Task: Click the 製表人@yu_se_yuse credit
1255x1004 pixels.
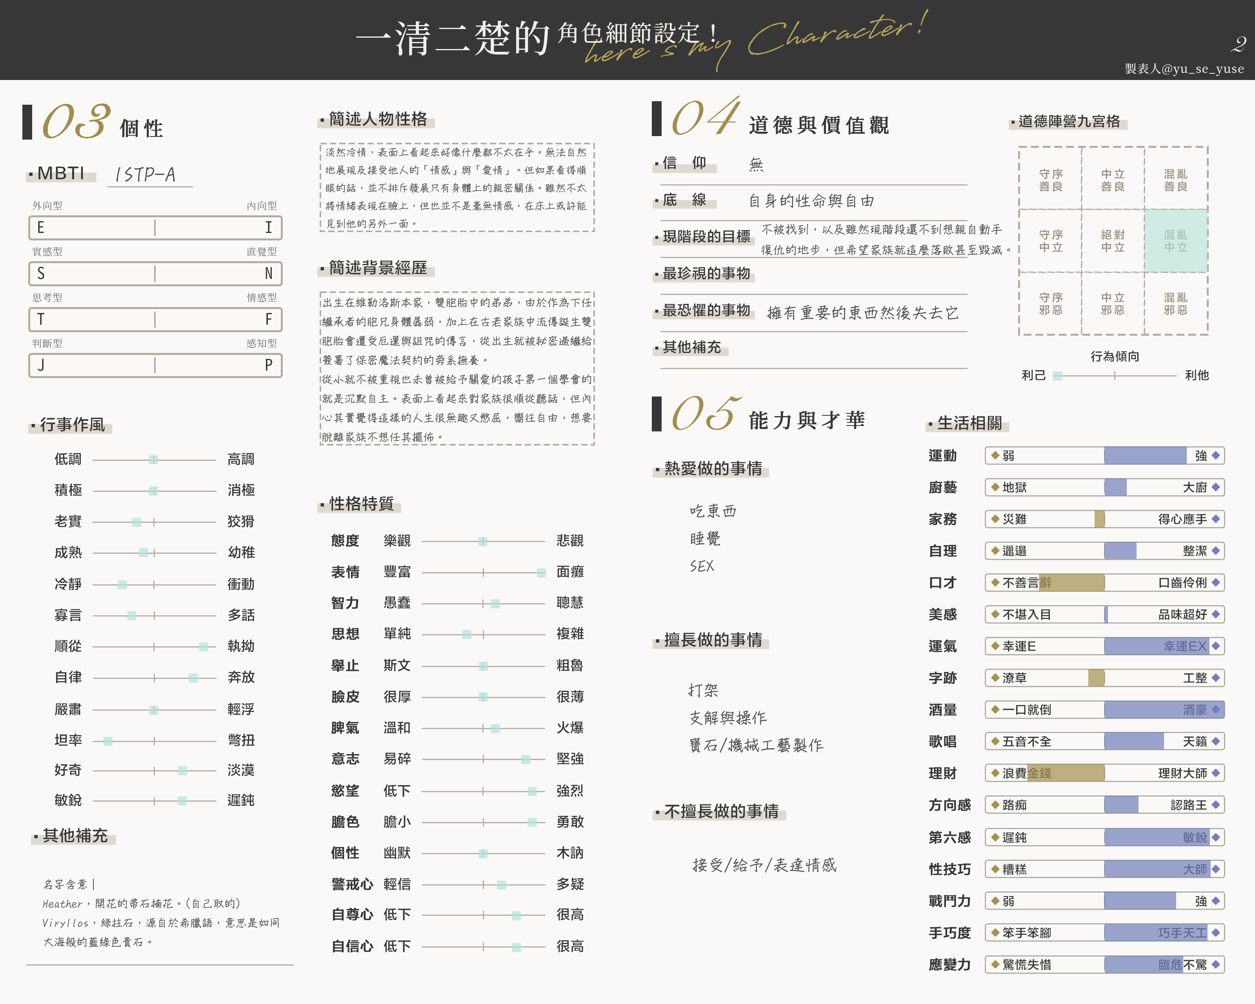Action: point(1184,69)
